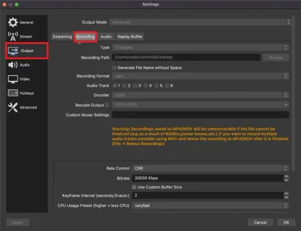Enable audio track 3 checkbox

135,86
